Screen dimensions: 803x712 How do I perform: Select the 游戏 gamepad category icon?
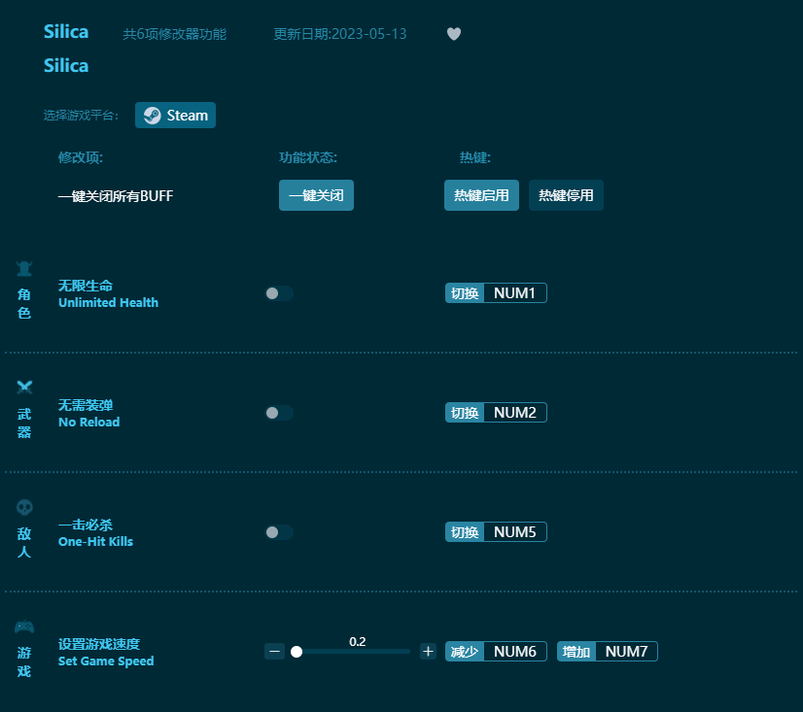pyautogui.click(x=24, y=627)
